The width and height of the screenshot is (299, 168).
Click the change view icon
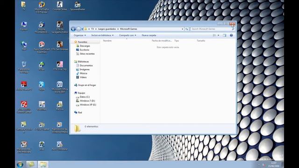point(214,35)
